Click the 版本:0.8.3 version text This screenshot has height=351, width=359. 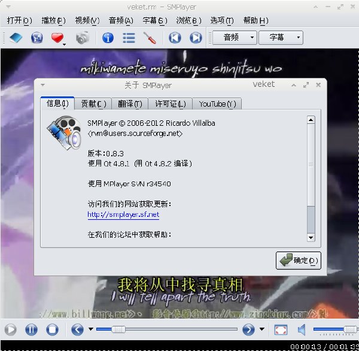coord(105,153)
